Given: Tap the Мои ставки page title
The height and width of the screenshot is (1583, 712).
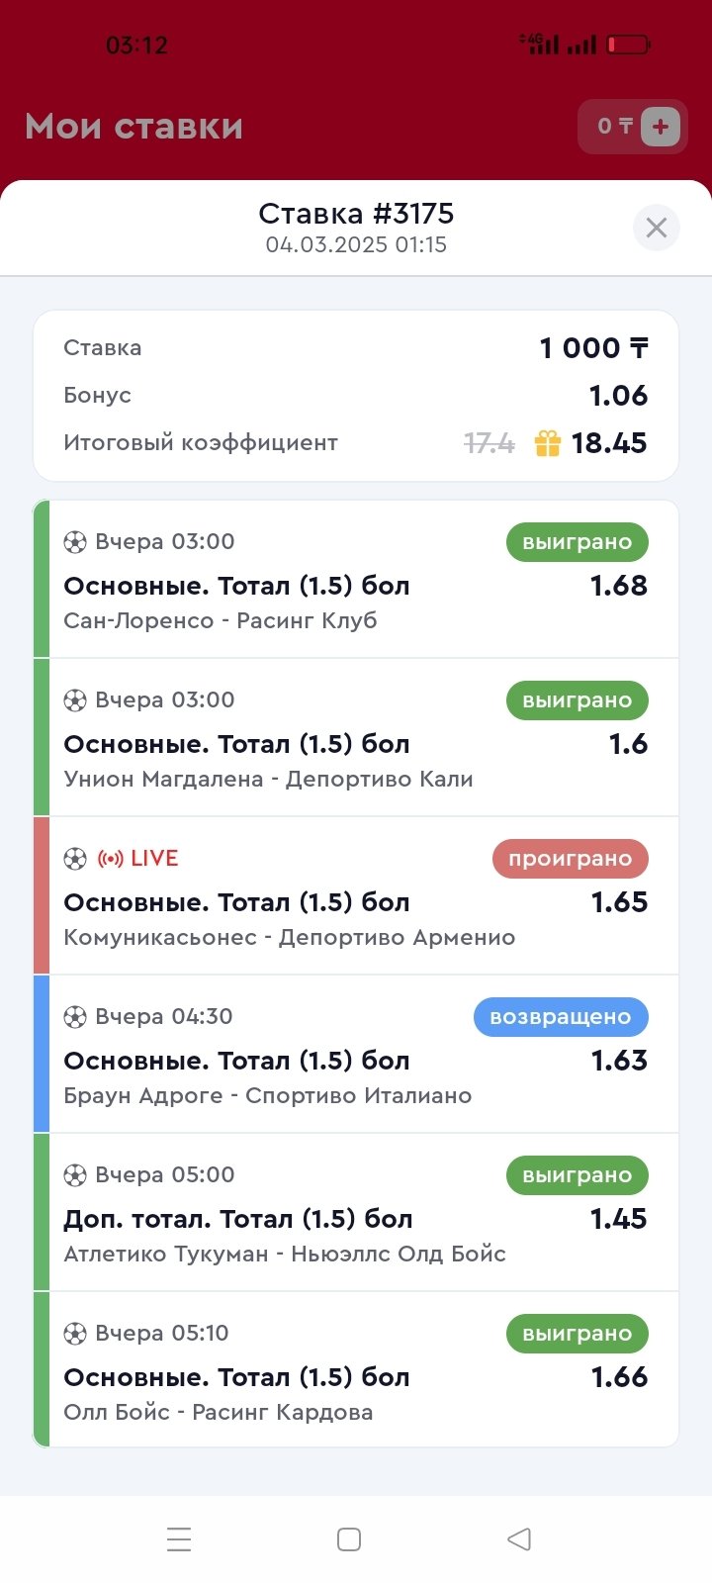Looking at the screenshot, I should (x=133, y=127).
